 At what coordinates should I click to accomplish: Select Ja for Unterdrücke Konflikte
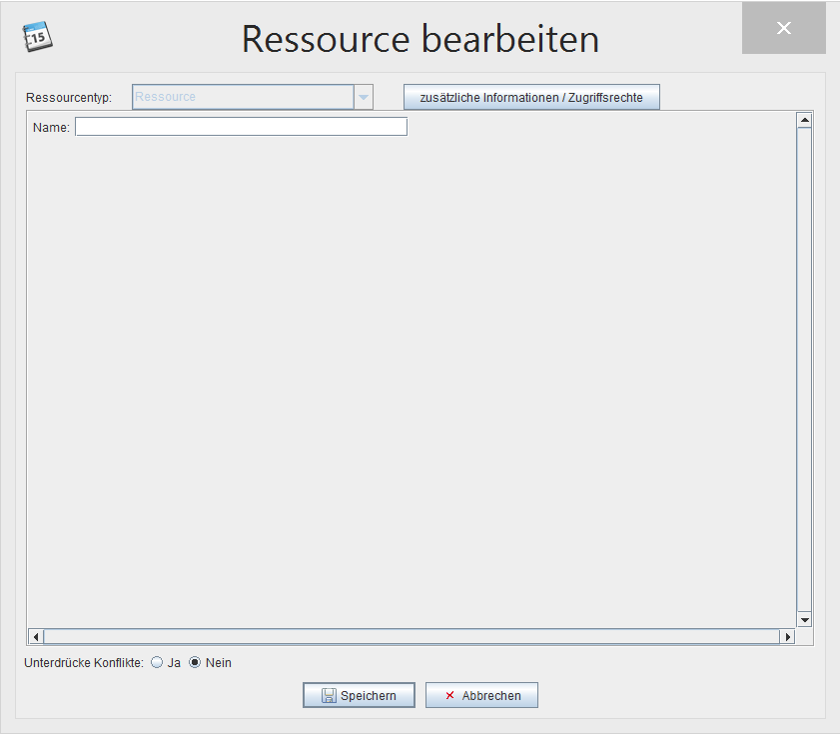pyautogui.click(x=157, y=663)
